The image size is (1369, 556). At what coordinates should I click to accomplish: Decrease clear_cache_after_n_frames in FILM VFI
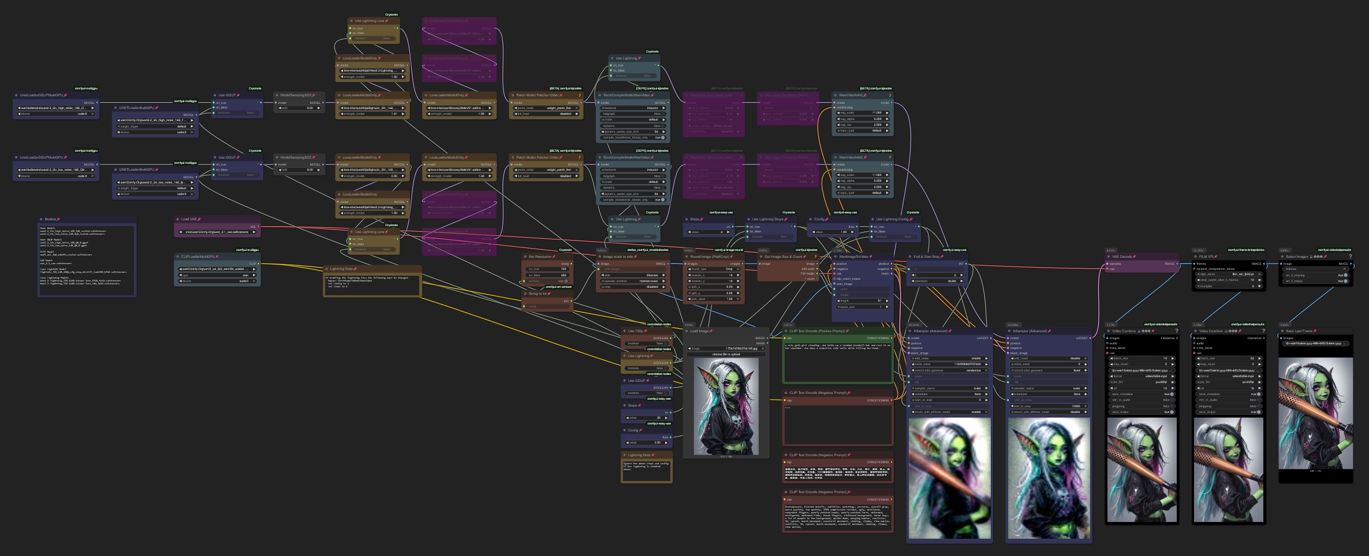point(1199,280)
